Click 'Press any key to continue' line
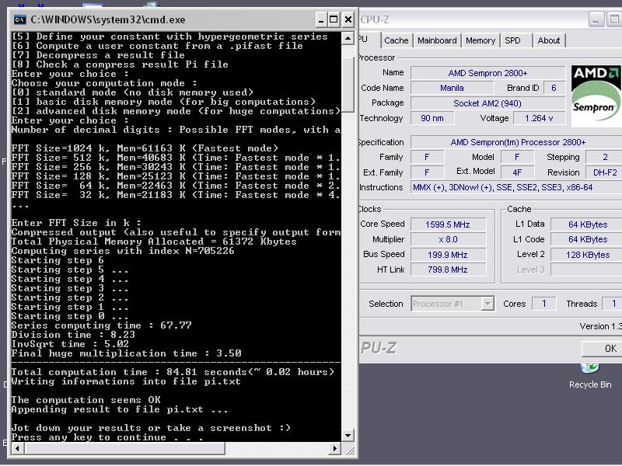 [x=107, y=437]
